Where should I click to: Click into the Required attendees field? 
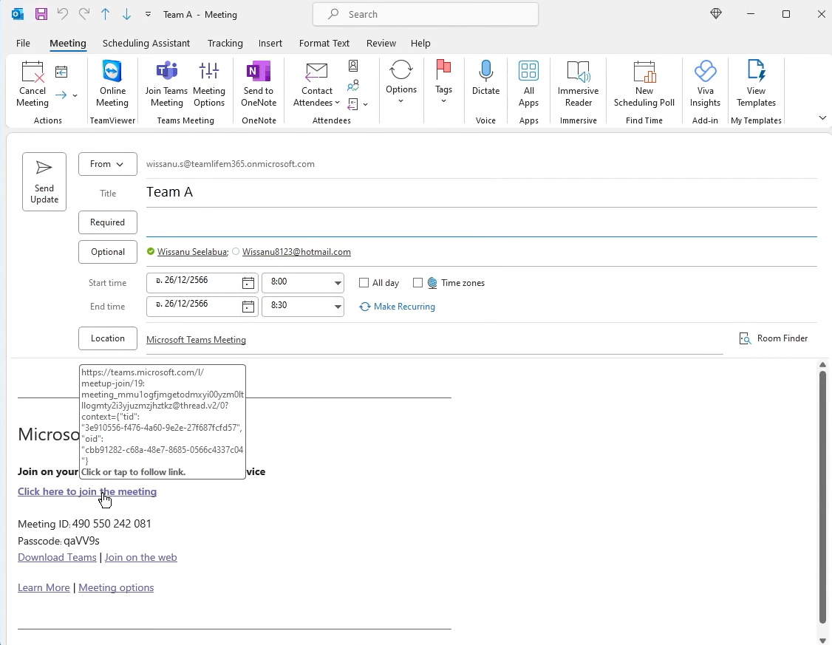(x=481, y=223)
